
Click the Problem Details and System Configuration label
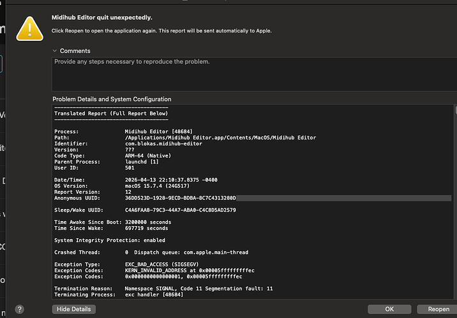[112, 99]
